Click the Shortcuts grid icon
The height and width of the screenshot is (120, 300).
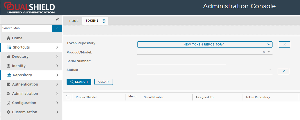9,47
